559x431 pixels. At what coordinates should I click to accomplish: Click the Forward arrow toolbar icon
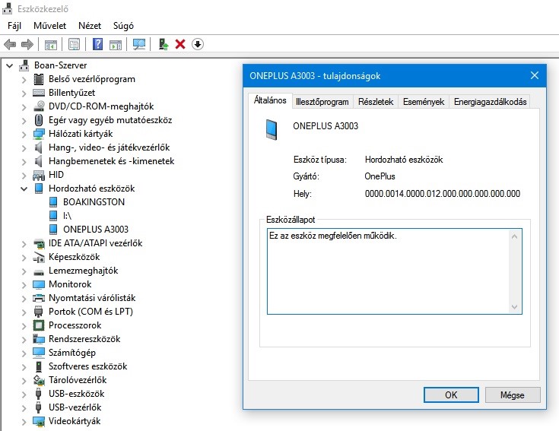pos(27,45)
